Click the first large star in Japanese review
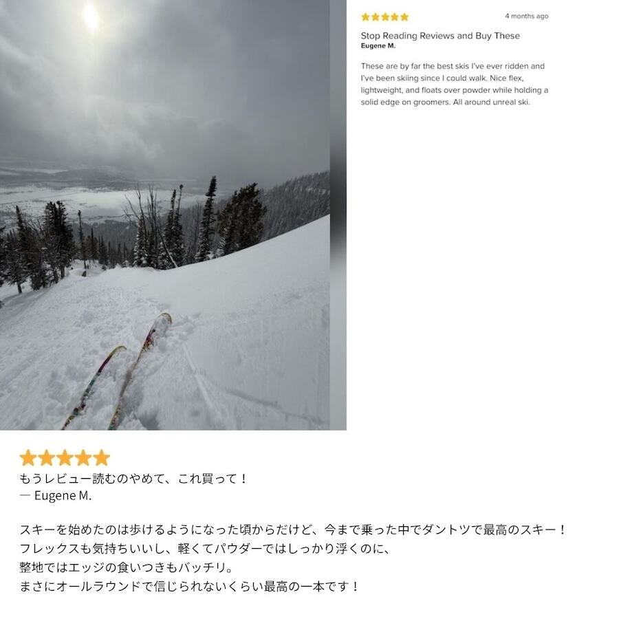Viewport: 619px width, 619px height. click(x=28, y=458)
